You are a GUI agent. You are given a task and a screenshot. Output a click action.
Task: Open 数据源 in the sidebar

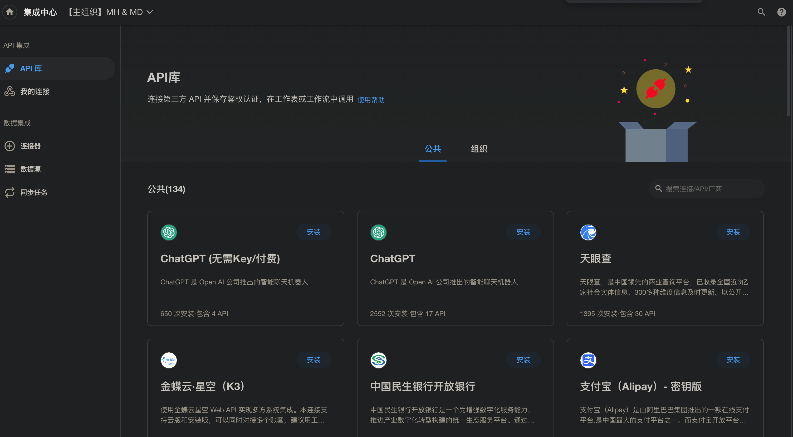pyautogui.click(x=30, y=169)
